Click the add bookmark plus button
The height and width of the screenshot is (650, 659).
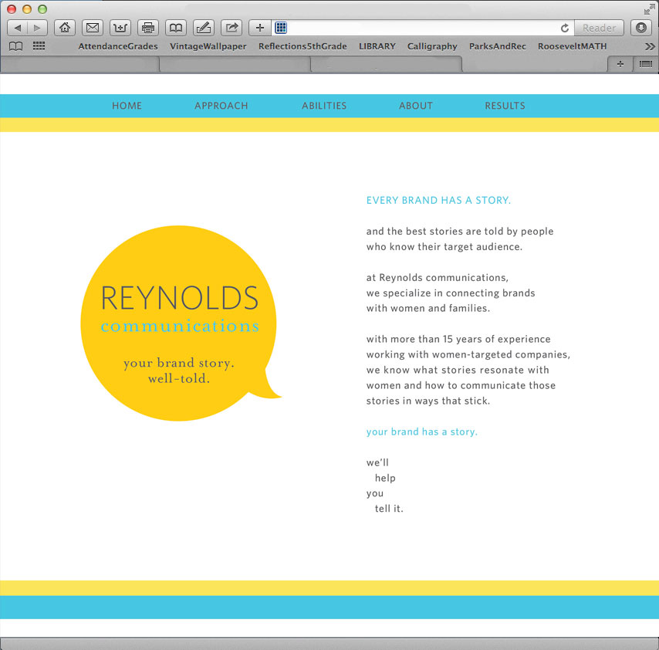(259, 28)
